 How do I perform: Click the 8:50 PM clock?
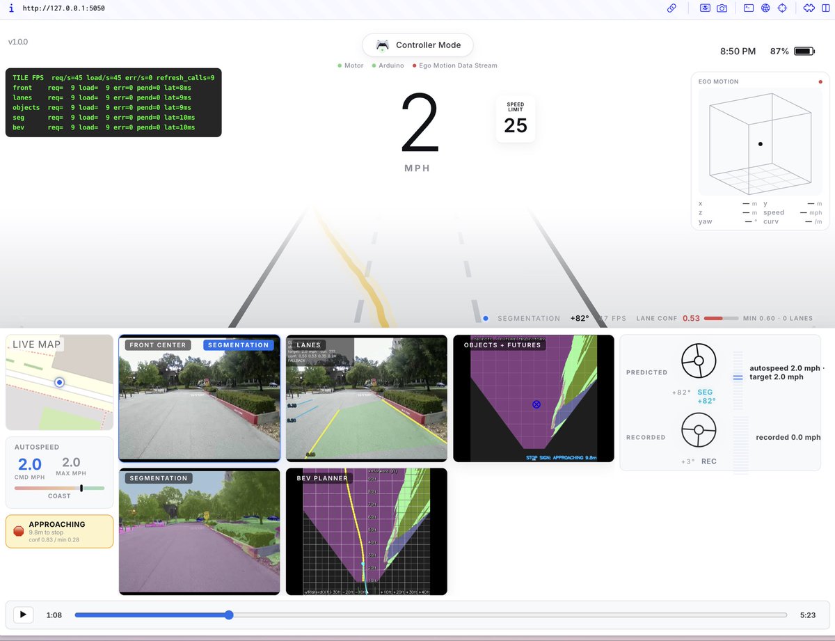pos(738,52)
